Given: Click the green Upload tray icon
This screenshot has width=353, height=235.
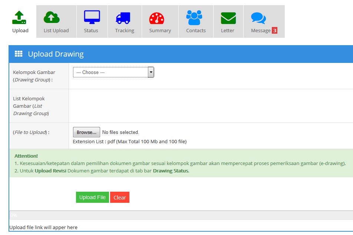Looking at the screenshot, I should pyautogui.click(x=19, y=17).
